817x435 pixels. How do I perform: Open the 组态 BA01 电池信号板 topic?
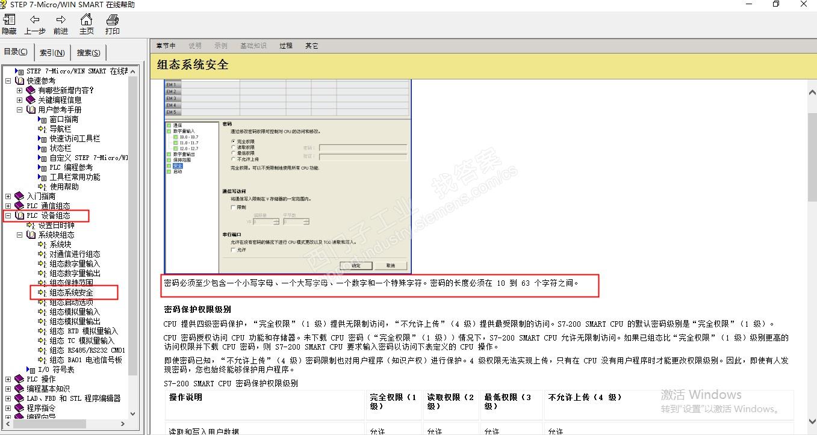pyautogui.click(x=85, y=360)
